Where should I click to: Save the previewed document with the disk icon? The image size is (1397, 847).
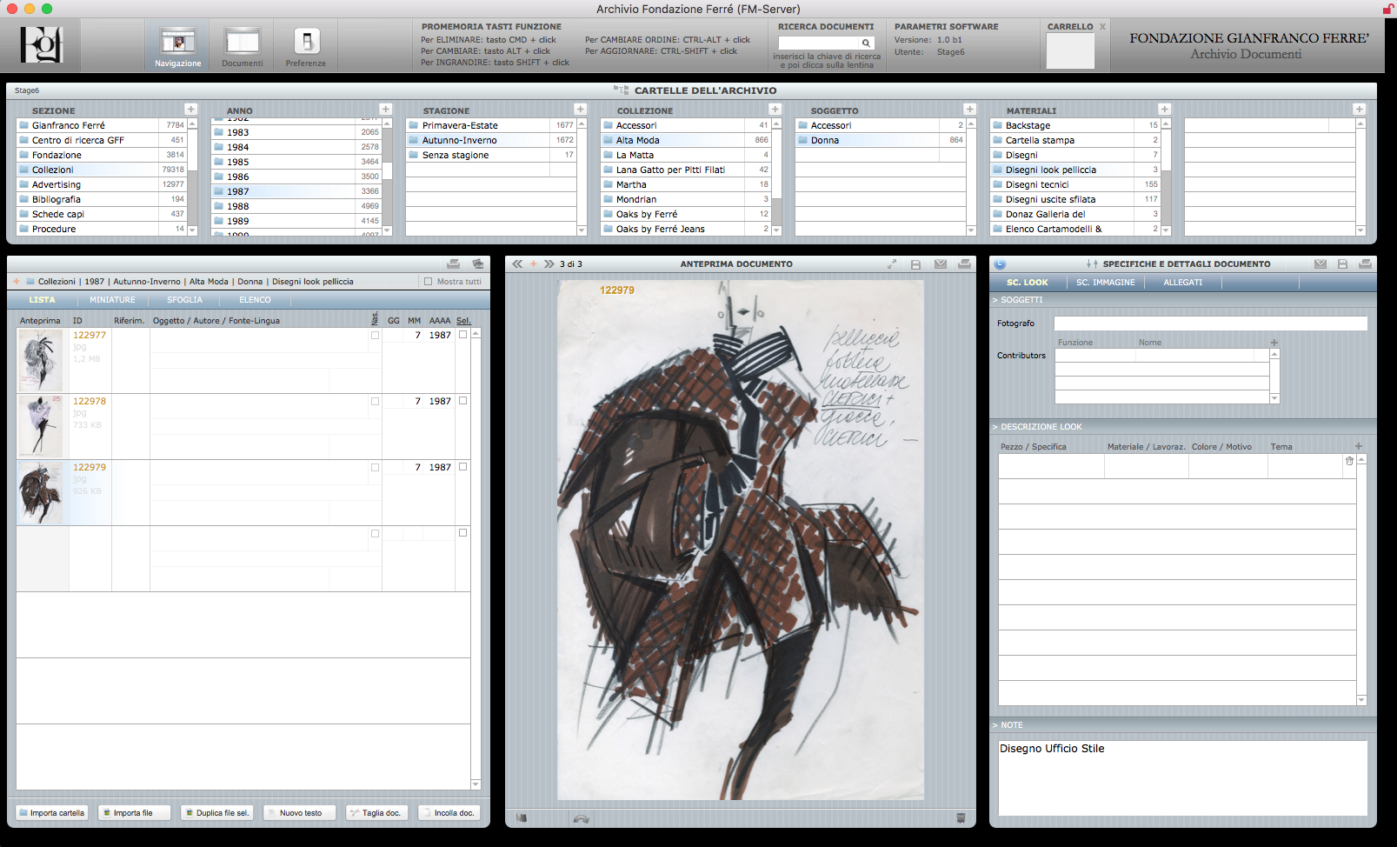click(x=915, y=263)
